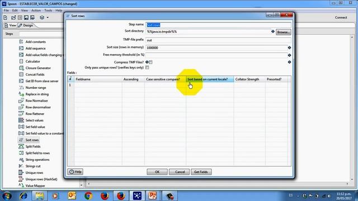This screenshot has width=358, height=201.
Task: Select the Number range step
Action: click(36, 88)
